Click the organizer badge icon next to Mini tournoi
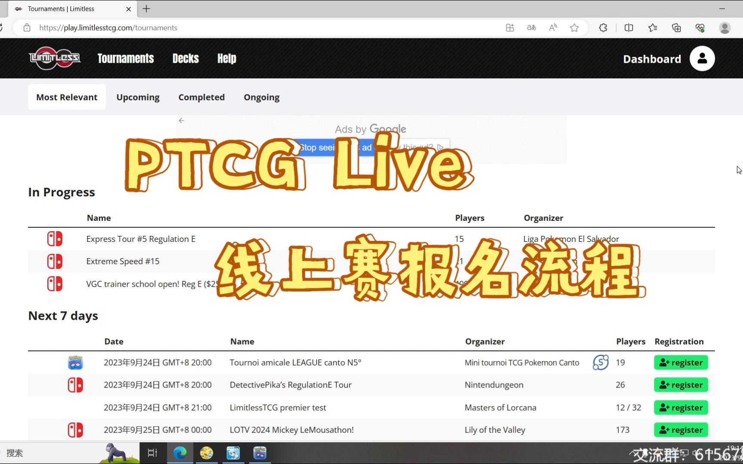 [601, 363]
